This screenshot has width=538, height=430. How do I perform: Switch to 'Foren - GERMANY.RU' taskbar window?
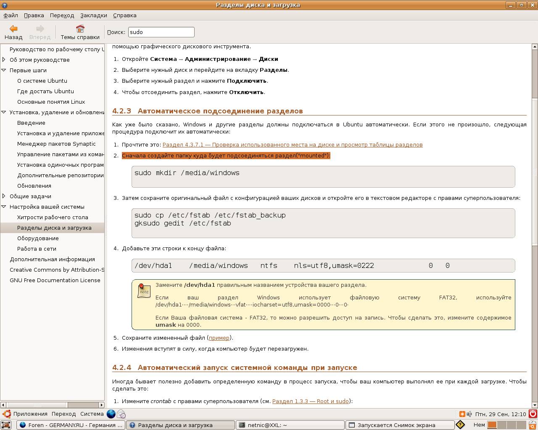point(71,425)
